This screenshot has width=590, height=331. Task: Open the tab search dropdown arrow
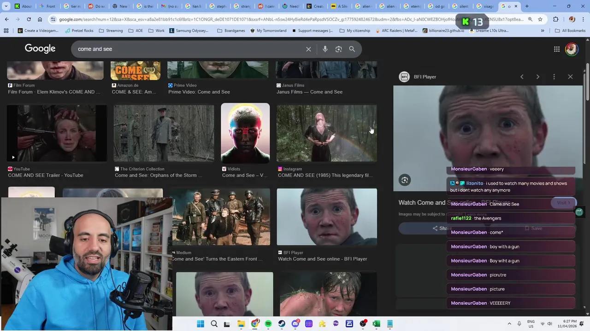[6, 6]
